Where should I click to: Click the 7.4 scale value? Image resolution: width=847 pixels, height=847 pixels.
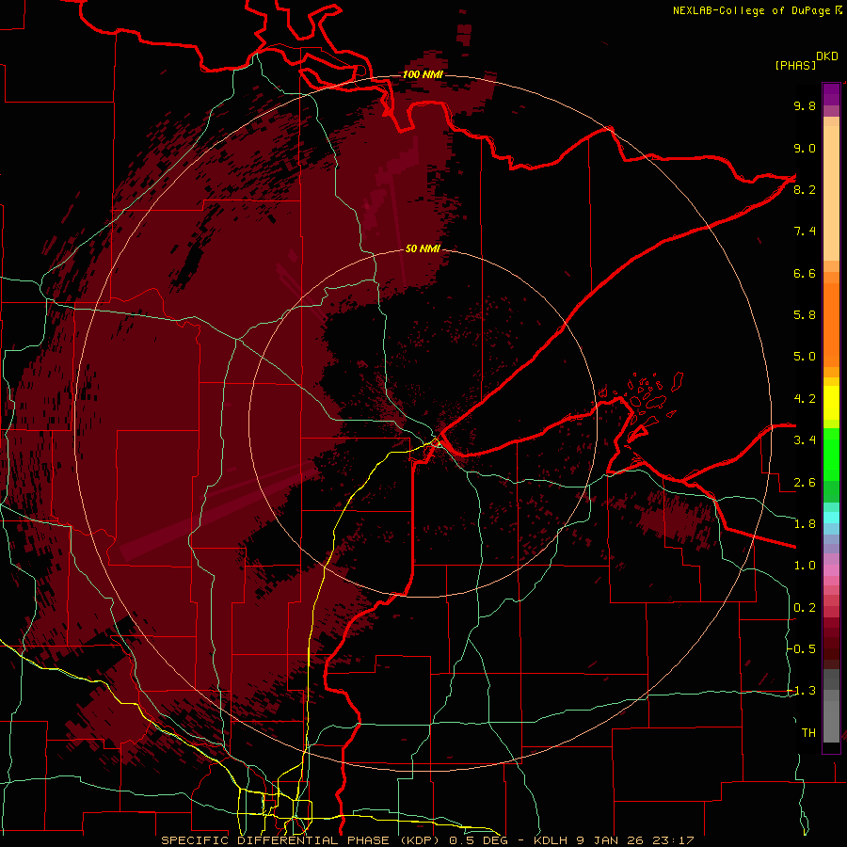(805, 232)
